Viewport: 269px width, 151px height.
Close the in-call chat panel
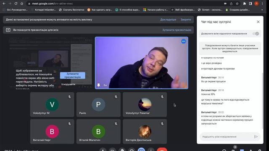[x=258, y=22]
